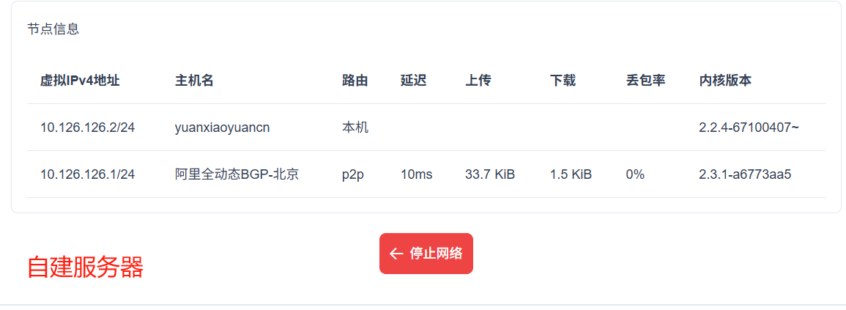Image resolution: width=846 pixels, height=310 pixels.
Task: Click the red 自建服务器 text
Action: point(85,267)
